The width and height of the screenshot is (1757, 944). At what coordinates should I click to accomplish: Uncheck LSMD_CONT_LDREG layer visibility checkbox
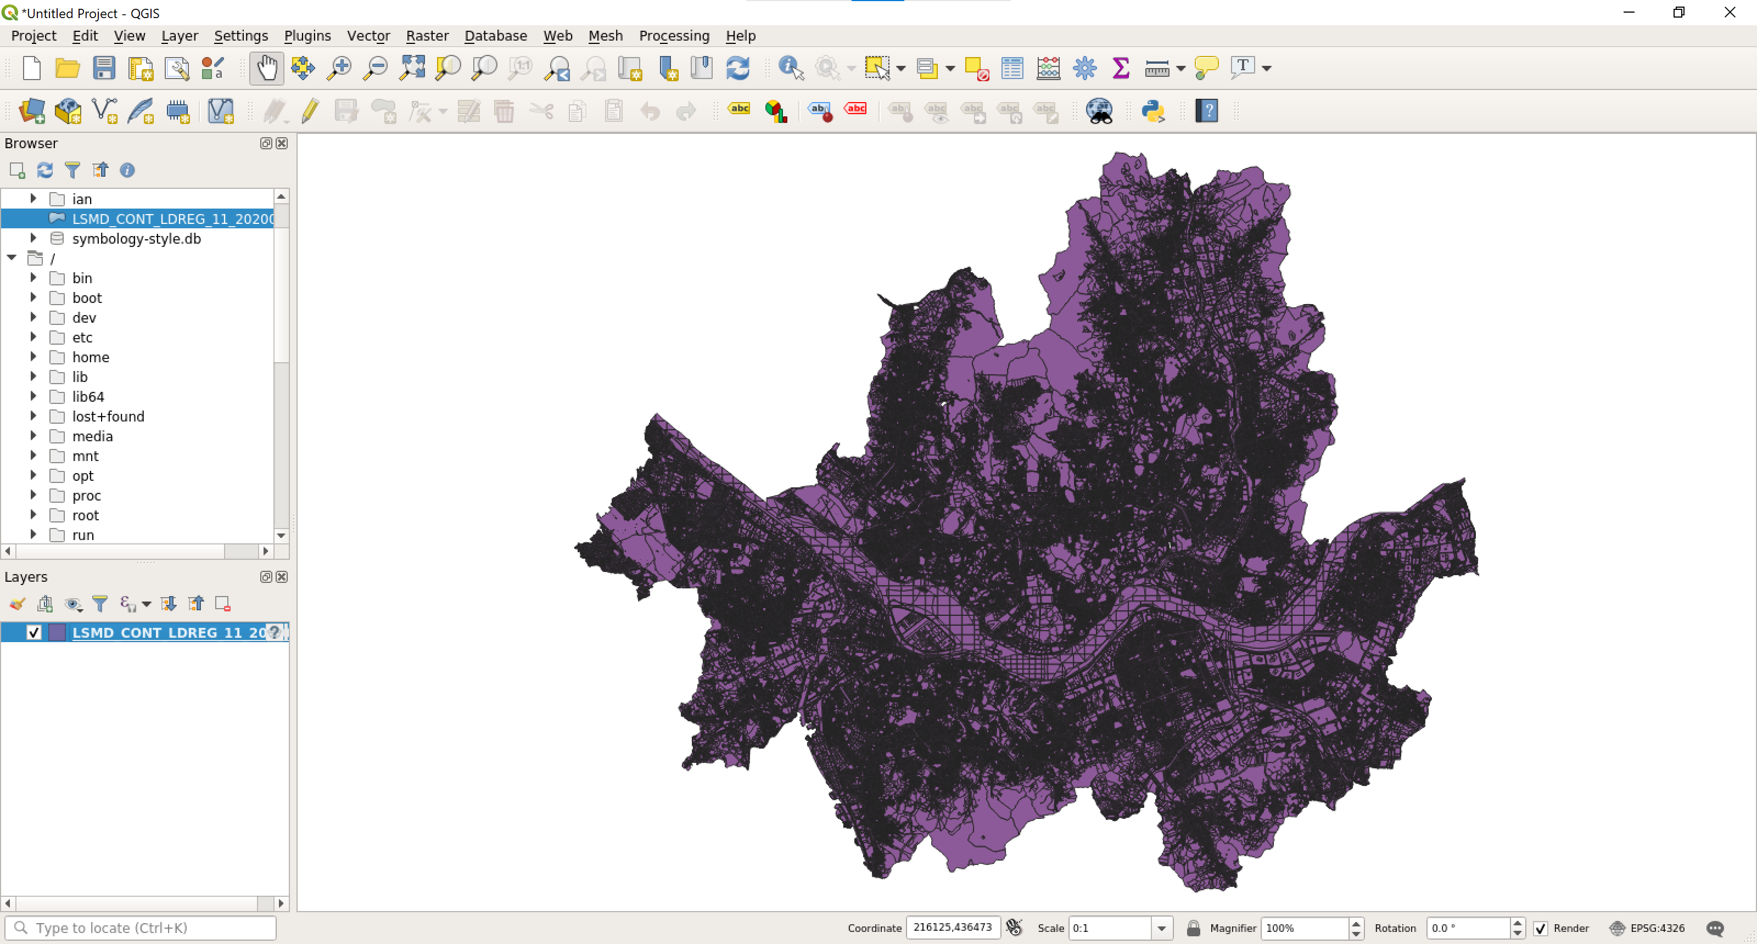point(33,632)
